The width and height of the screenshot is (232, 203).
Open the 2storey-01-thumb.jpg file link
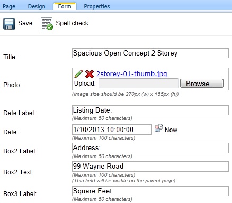tap(132, 73)
